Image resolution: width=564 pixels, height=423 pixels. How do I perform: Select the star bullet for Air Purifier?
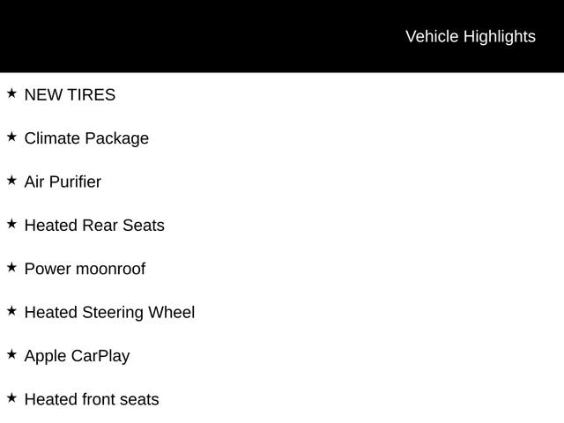click(11, 181)
